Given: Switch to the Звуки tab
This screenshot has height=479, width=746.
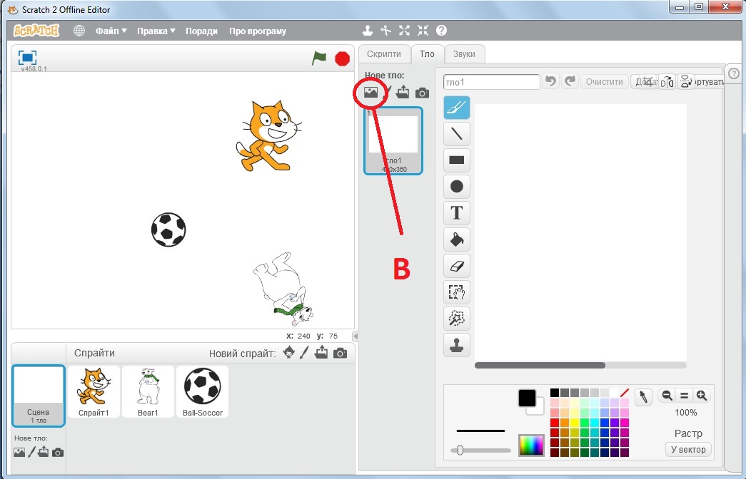Looking at the screenshot, I should tap(464, 54).
